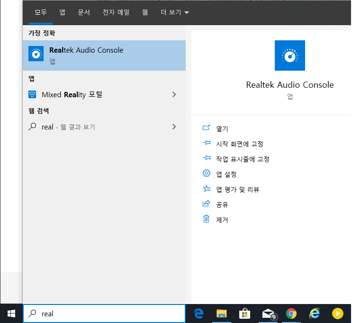The image size is (352, 323).
Task: Open the real 웹 결과 보기 search
Action: pos(104,127)
